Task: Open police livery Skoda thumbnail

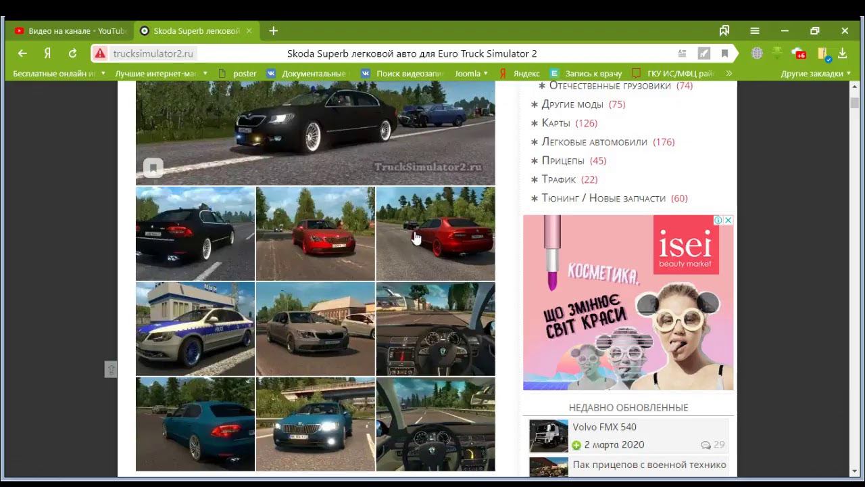Action: point(195,329)
